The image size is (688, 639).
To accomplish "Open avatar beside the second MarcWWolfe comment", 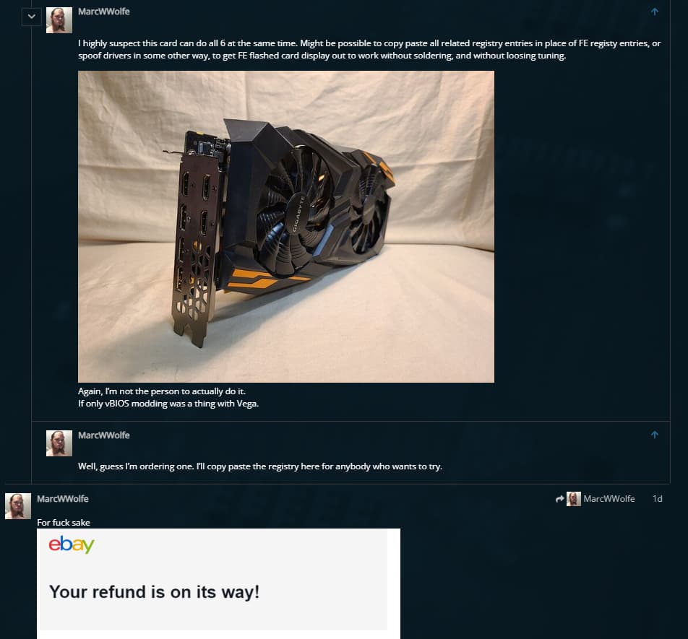I will pos(59,443).
